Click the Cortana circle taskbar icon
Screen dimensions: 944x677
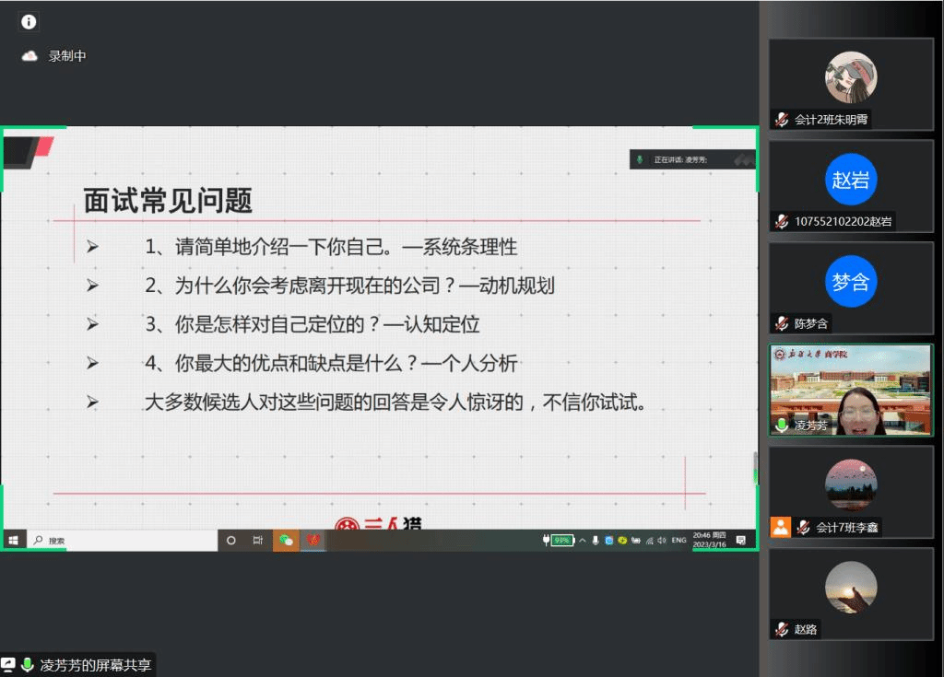(231, 541)
